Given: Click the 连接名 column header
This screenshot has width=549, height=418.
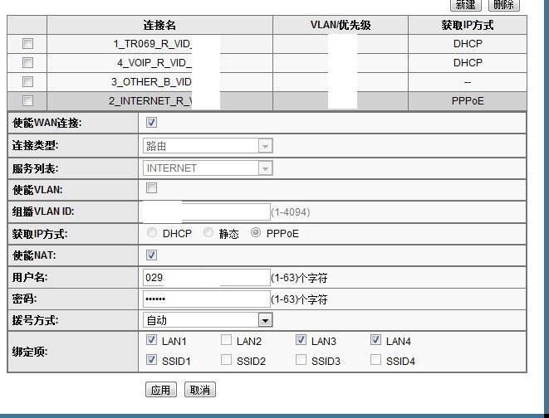Looking at the screenshot, I should pyautogui.click(x=159, y=25).
